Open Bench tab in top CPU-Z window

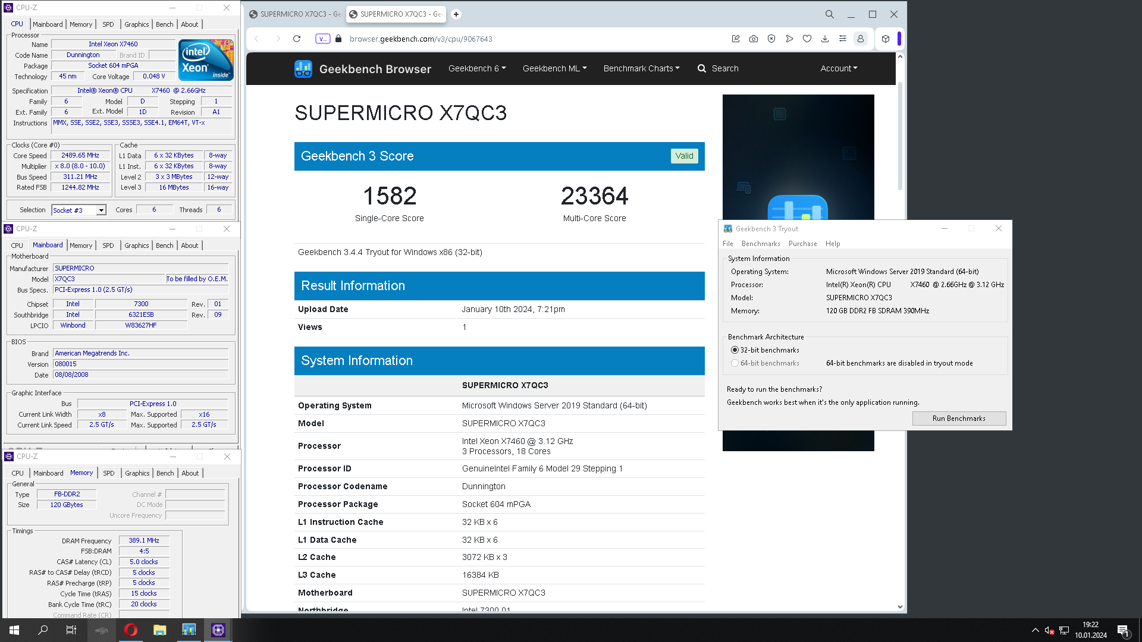(x=165, y=24)
